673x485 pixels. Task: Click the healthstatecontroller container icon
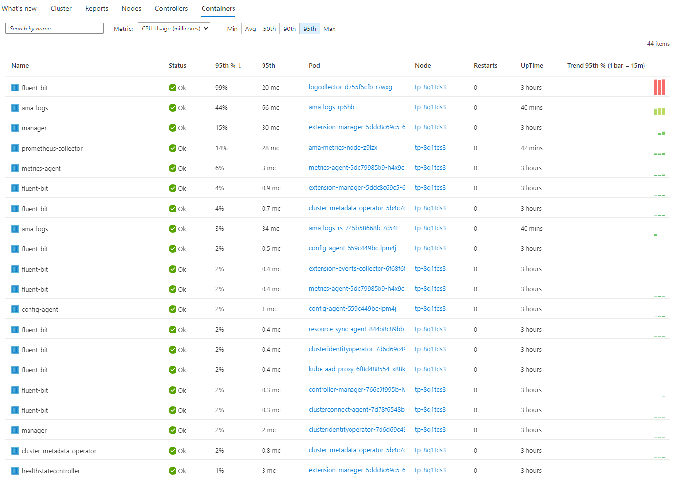click(x=15, y=471)
